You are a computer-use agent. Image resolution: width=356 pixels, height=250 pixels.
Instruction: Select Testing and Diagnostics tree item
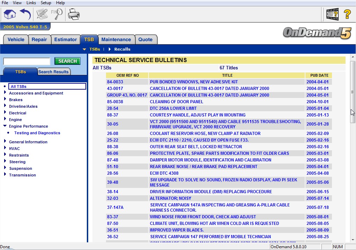[37, 133]
